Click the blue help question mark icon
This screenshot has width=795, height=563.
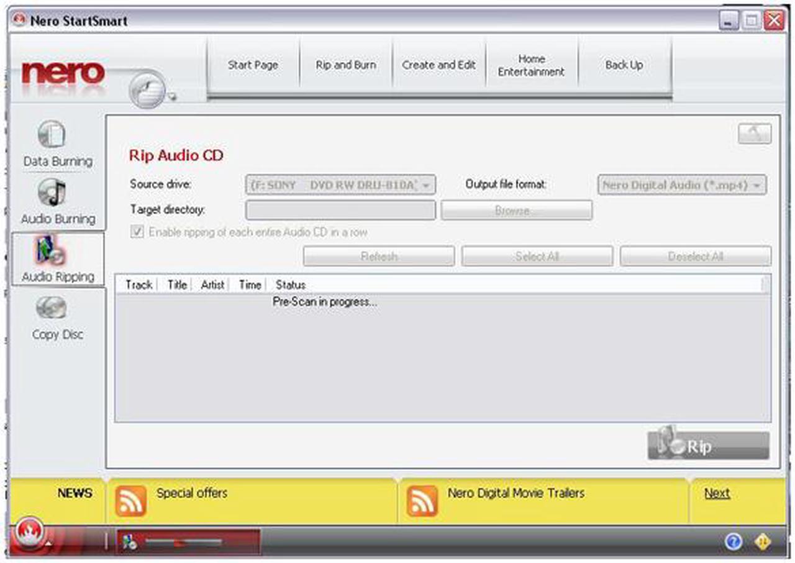[x=734, y=542]
